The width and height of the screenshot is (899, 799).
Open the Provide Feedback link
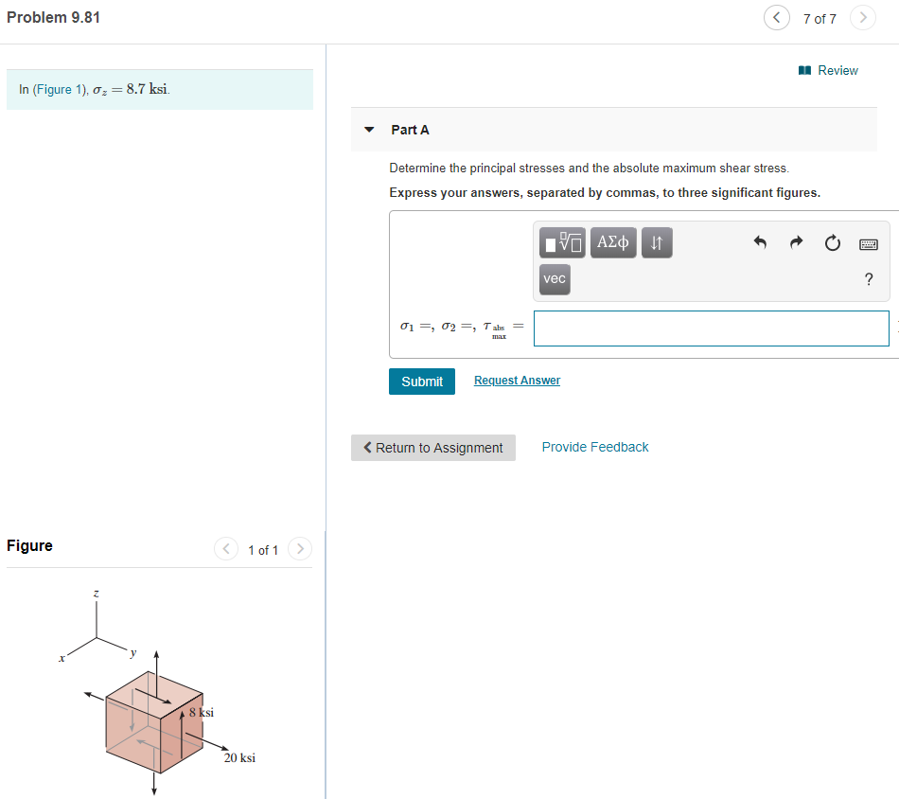(x=594, y=446)
